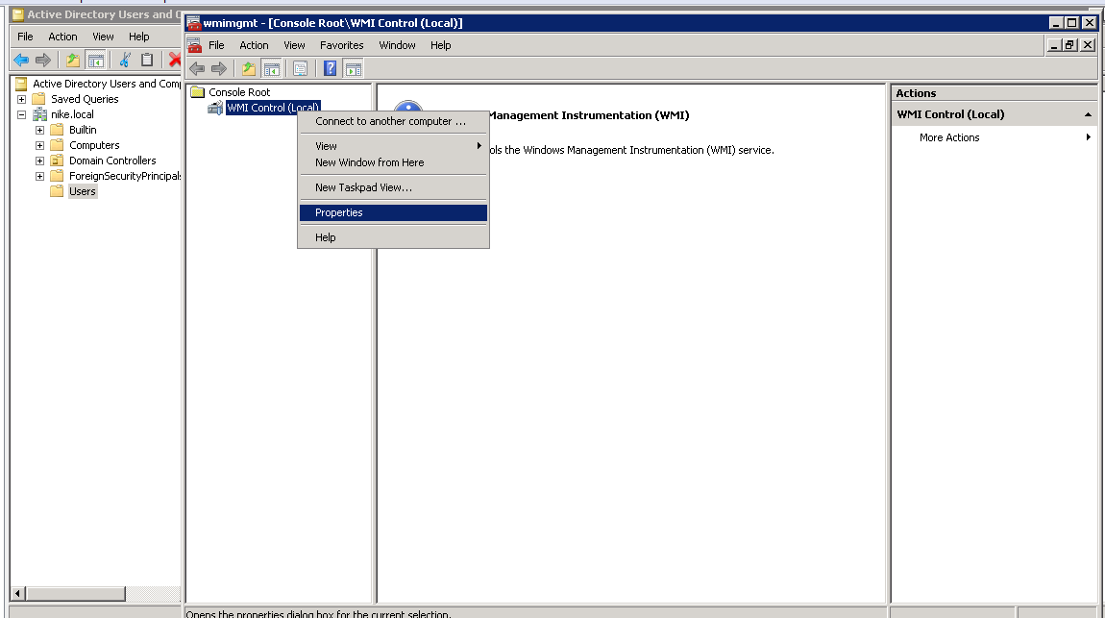Viewport: 1105px width, 618px height.
Task: Click More Actions in Actions pane
Action: (x=949, y=137)
